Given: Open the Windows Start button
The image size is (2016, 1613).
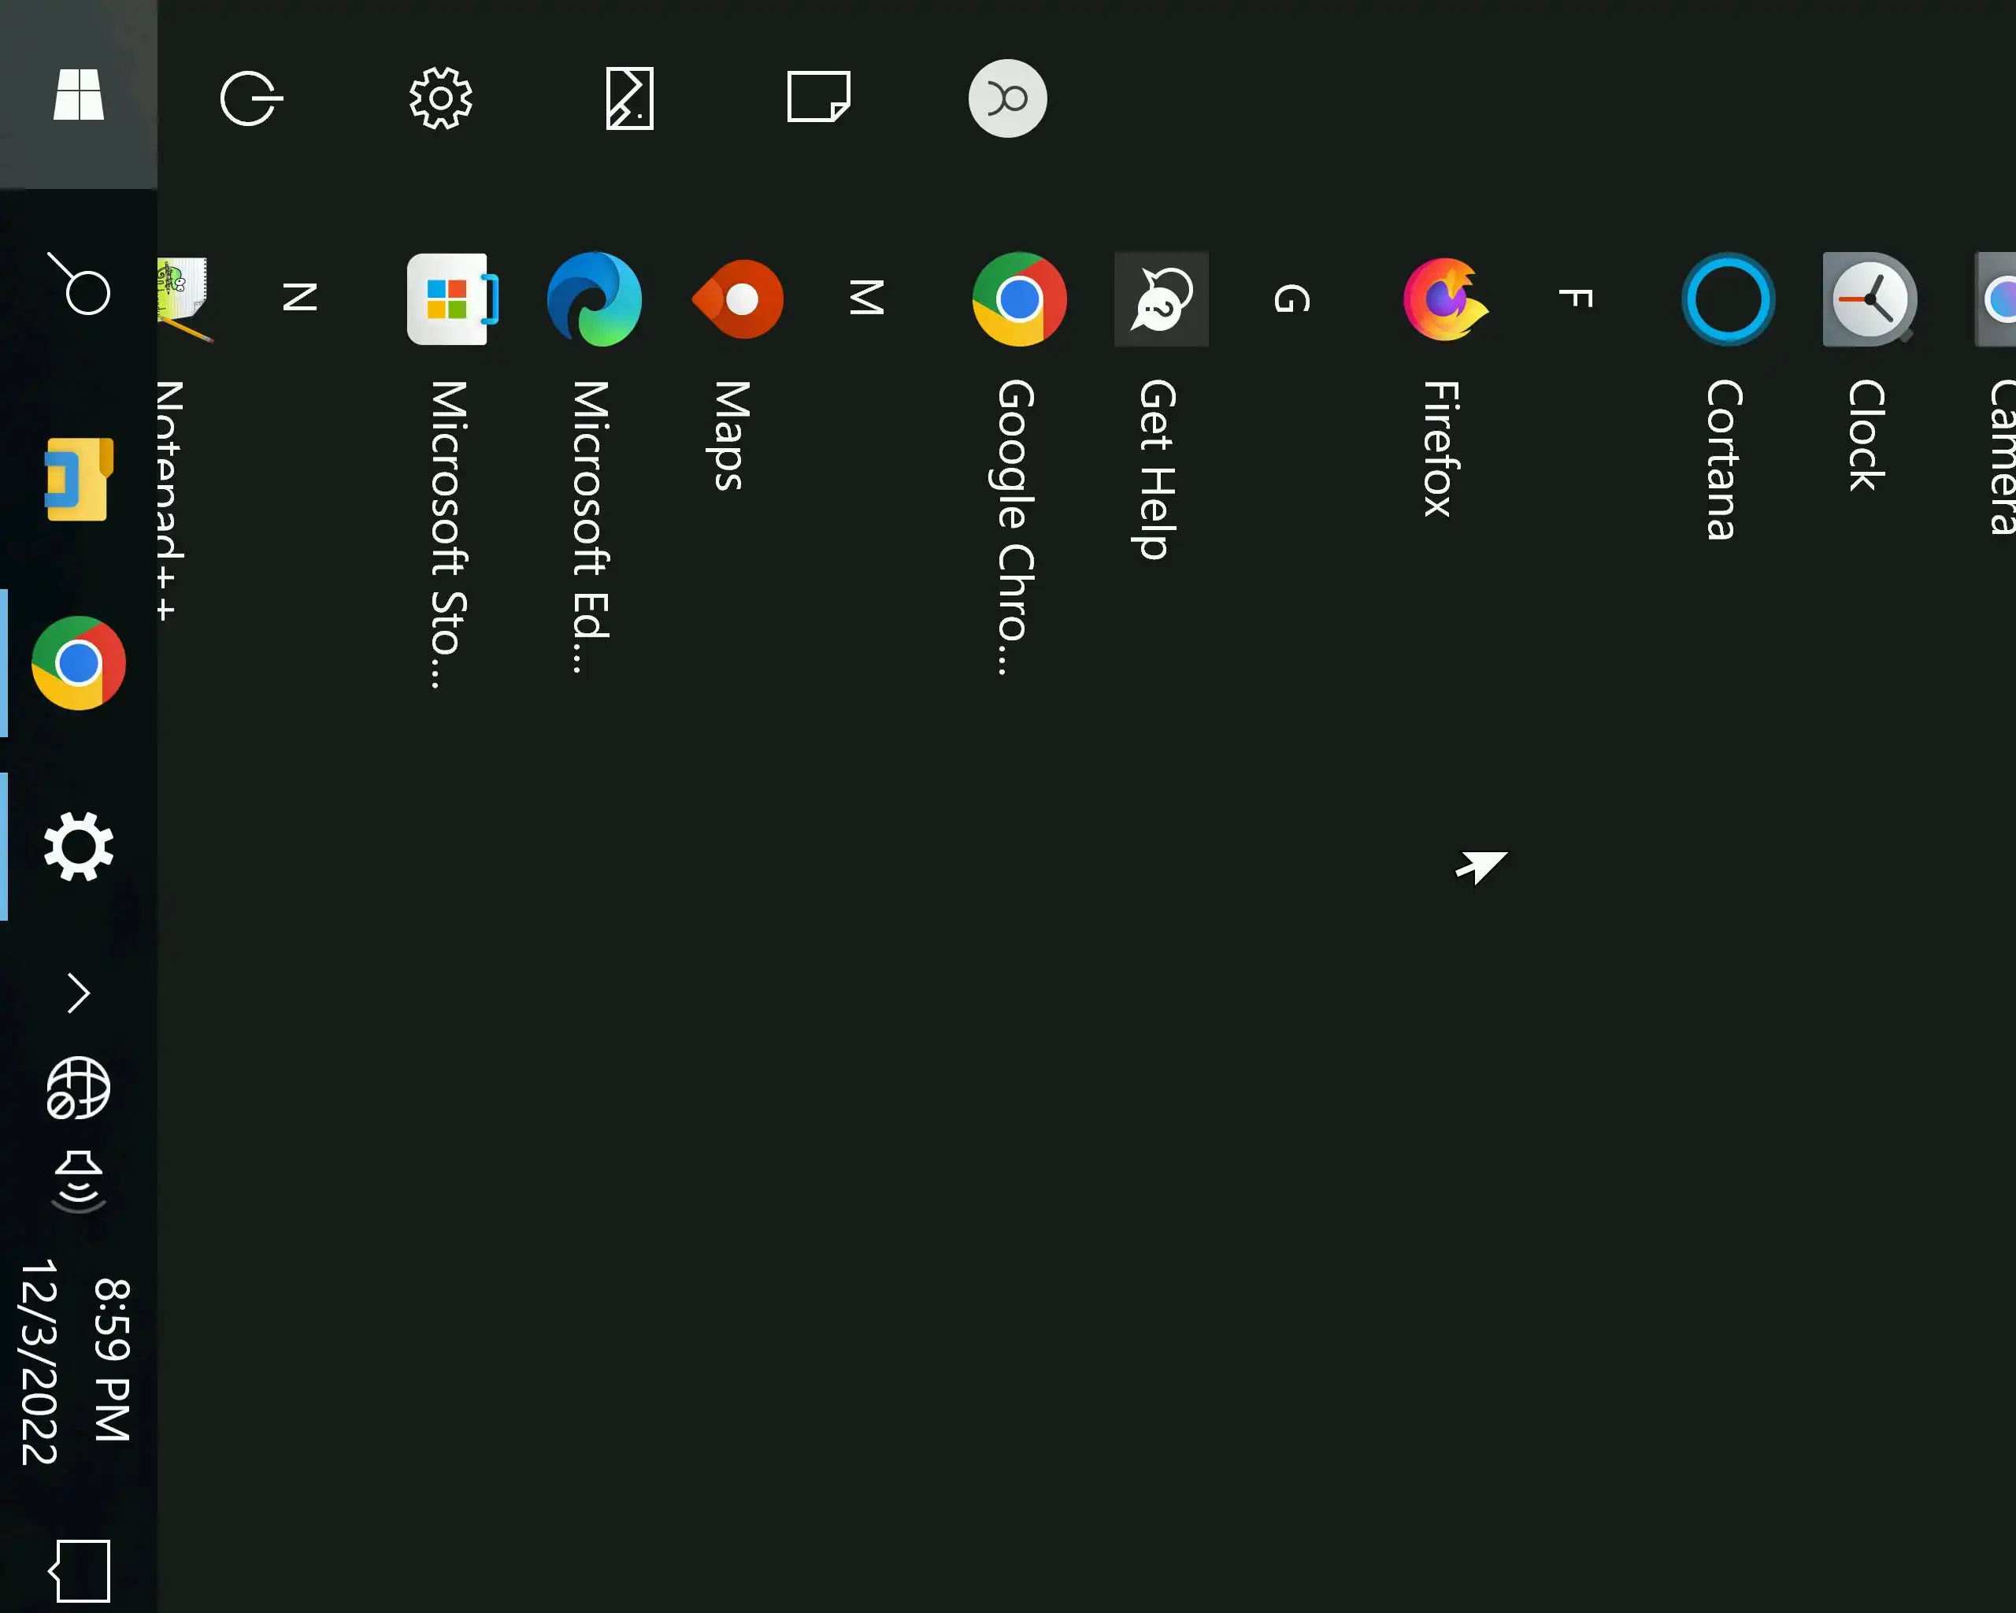Looking at the screenshot, I should tap(79, 95).
